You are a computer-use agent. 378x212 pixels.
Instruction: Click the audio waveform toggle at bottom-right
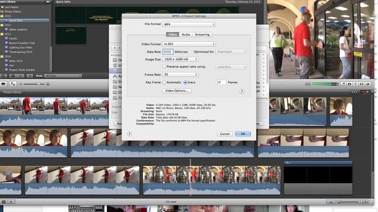(x=331, y=202)
